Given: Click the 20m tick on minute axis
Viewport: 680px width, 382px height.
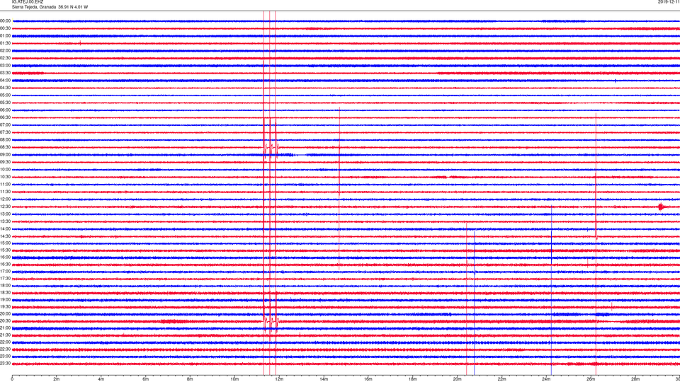Looking at the screenshot, I should [458, 379].
